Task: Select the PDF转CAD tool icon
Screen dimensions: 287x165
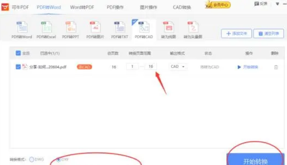Action: click(x=144, y=27)
